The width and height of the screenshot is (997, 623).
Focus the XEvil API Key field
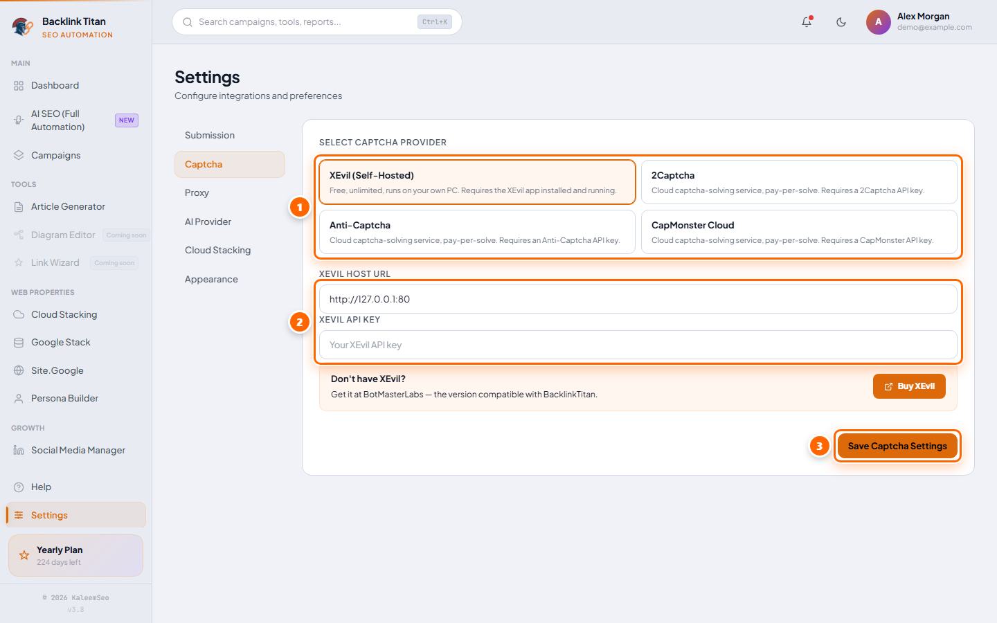pyautogui.click(x=638, y=345)
